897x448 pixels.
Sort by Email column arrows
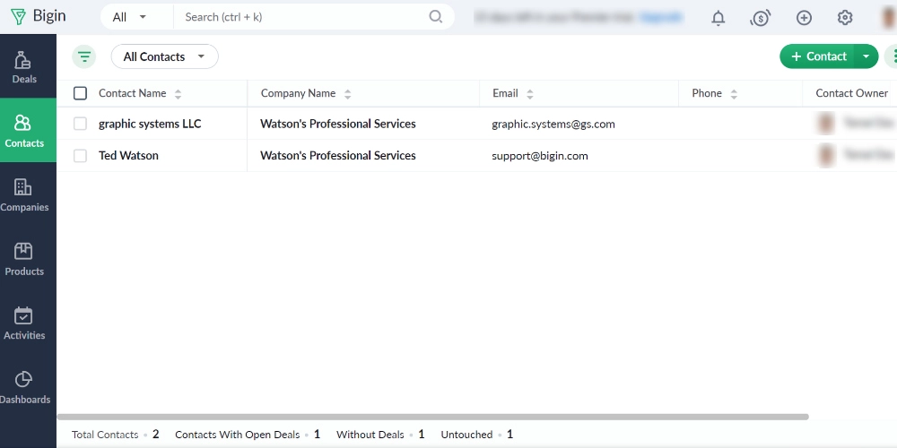530,94
